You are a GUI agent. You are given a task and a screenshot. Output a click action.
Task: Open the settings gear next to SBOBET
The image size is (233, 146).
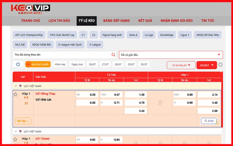220,65
